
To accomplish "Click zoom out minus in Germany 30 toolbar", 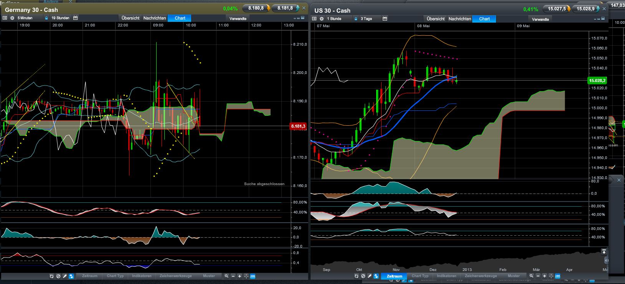I will point(233,276).
